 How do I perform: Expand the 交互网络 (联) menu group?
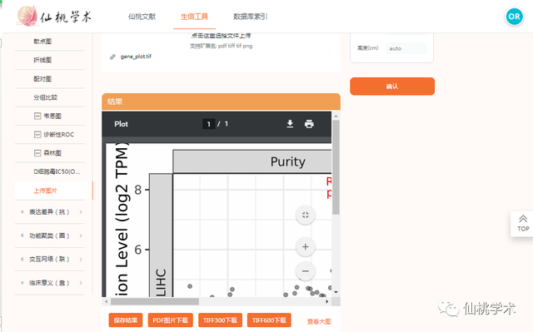pos(50,259)
